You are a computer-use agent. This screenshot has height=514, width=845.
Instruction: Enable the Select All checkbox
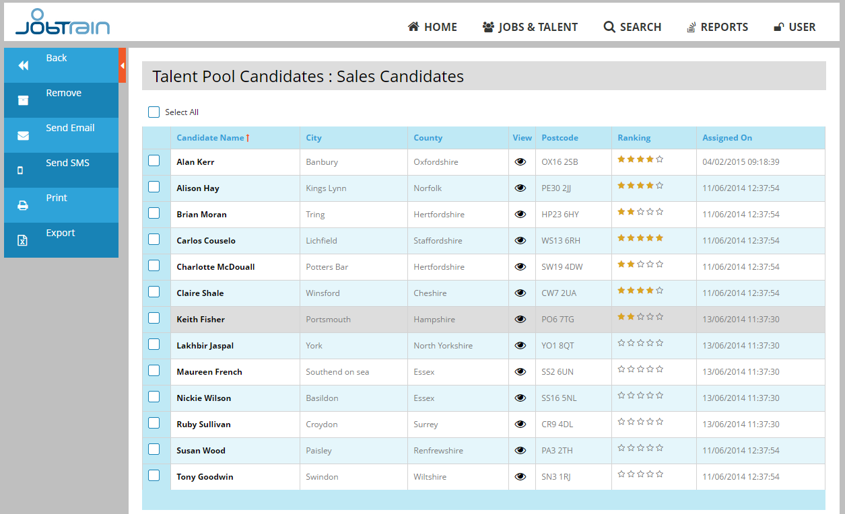[154, 112]
